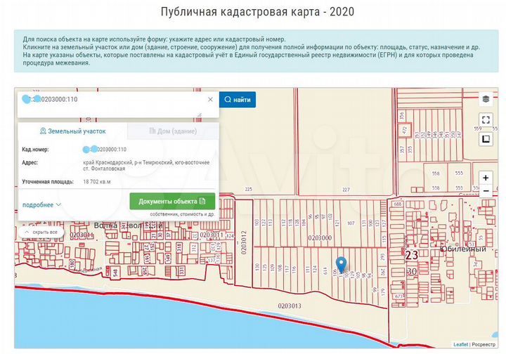Click the measure area tool icon

click(x=486, y=139)
